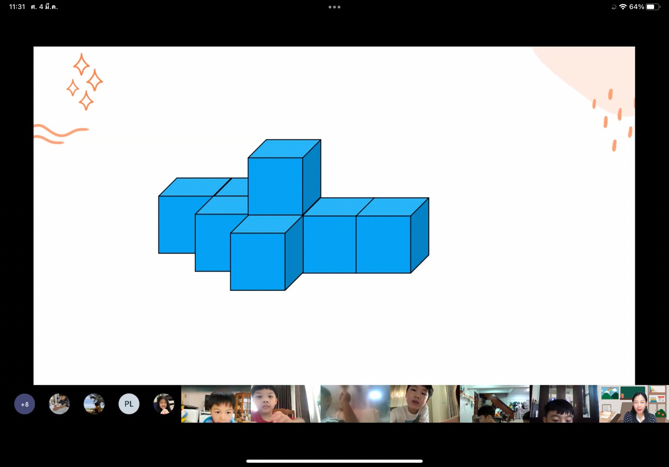Image resolution: width=669 pixels, height=467 pixels.
Task: Select the PL initials participant avatar
Action: pos(129,404)
